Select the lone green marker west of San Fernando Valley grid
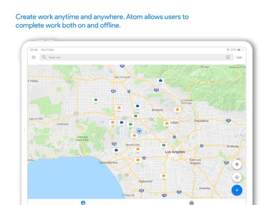273x205 pixels. [95, 100]
